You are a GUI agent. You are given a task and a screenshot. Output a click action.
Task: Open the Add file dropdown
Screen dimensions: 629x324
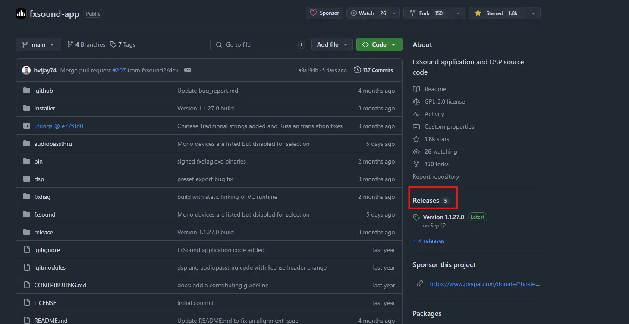pyautogui.click(x=332, y=44)
